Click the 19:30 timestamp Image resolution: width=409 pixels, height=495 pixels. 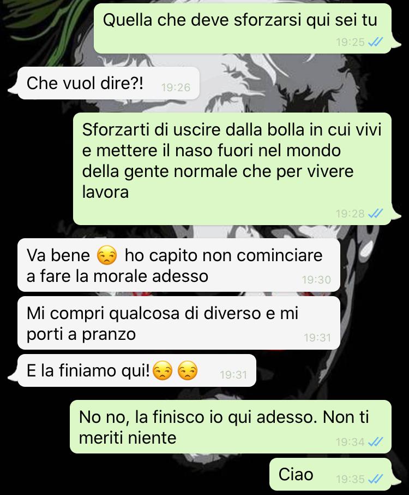pyautogui.click(x=316, y=280)
